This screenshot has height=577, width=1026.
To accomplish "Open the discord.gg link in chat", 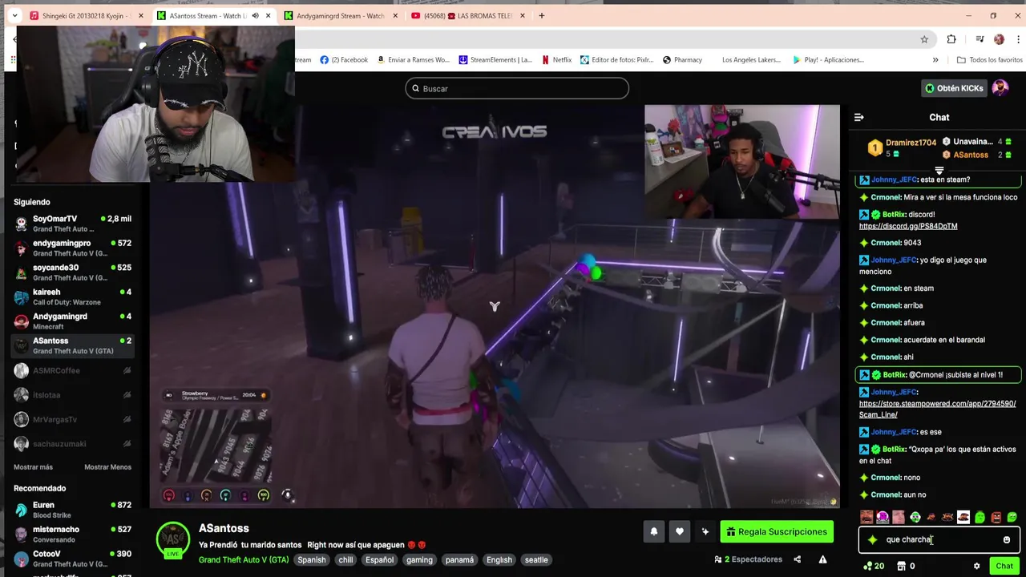I will 908,226.
